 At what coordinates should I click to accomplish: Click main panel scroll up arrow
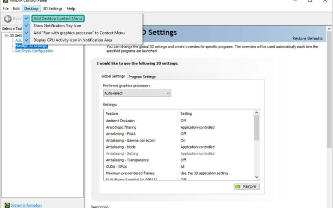coord(329,29)
